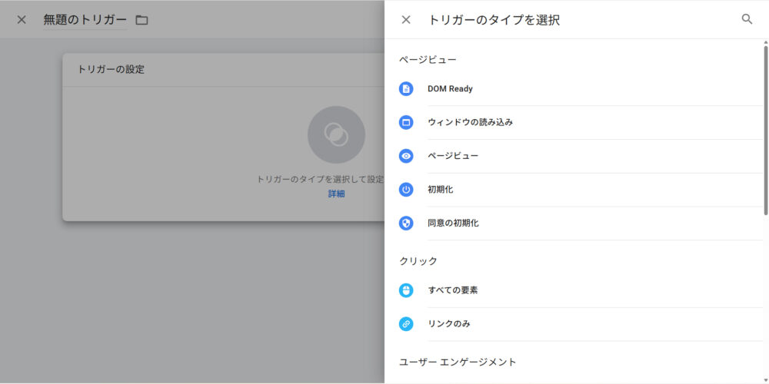Image resolution: width=769 pixels, height=384 pixels.
Task: Open the 詳細 link
Action: 336,194
